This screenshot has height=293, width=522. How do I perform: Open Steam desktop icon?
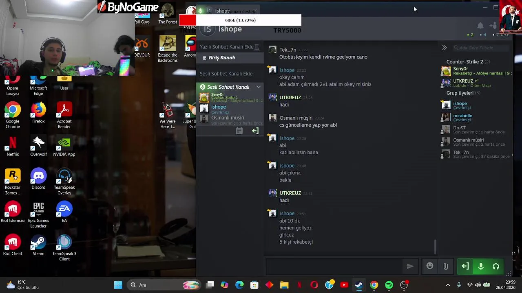click(38, 245)
